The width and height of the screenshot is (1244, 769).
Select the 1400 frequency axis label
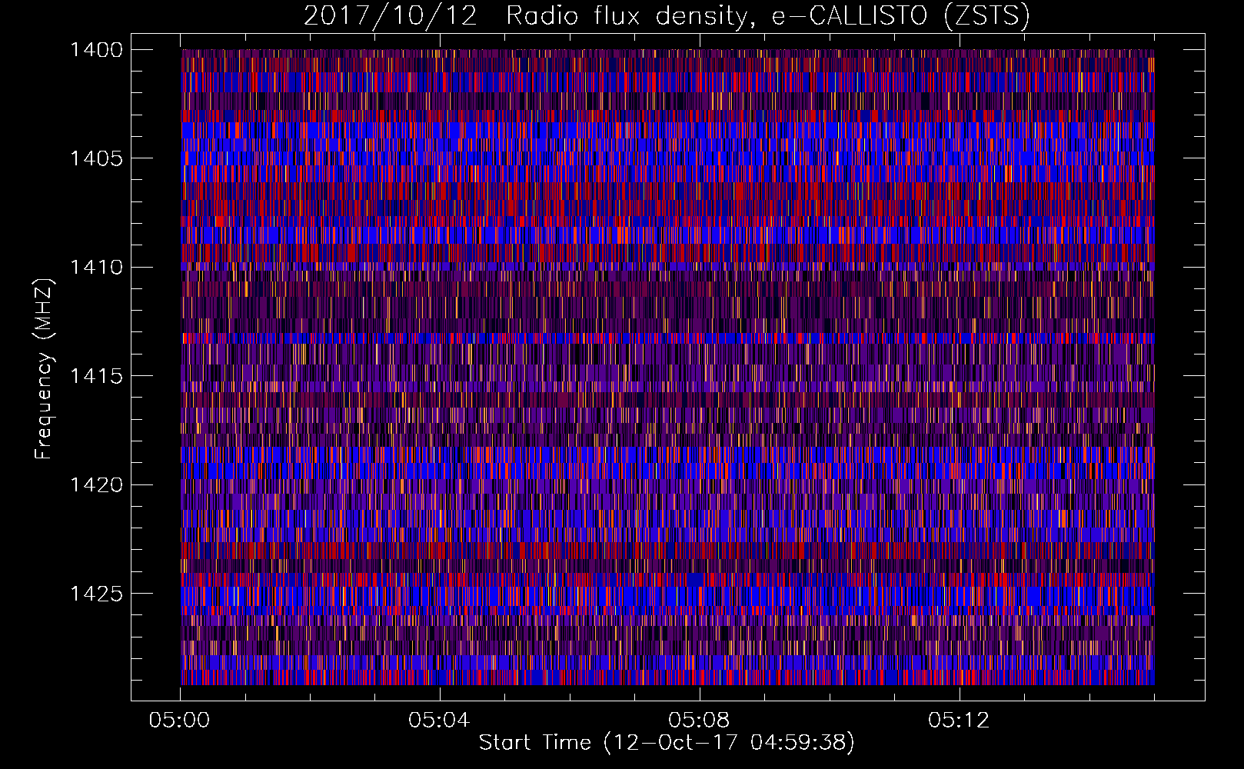(x=97, y=50)
